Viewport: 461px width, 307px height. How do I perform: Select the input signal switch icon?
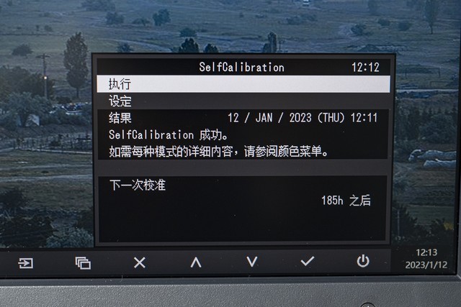[x=26, y=262]
